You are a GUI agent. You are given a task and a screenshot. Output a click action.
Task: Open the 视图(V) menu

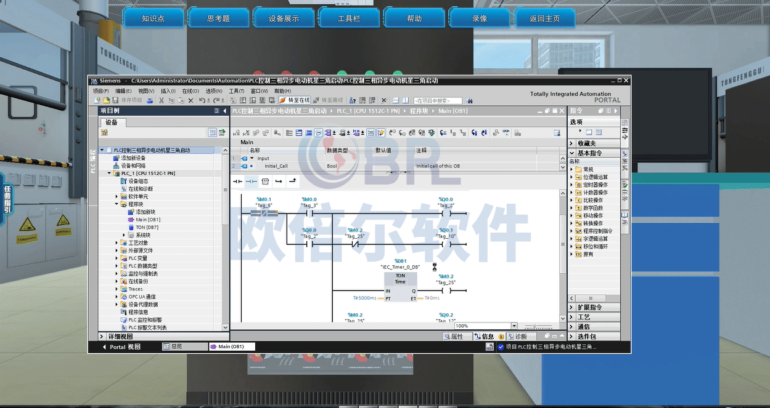pos(147,91)
